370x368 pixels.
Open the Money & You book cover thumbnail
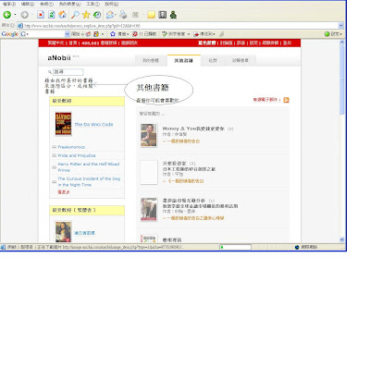(149, 135)
